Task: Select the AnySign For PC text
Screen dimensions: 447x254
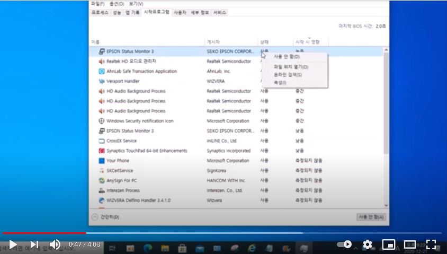Action: point(122,181)
